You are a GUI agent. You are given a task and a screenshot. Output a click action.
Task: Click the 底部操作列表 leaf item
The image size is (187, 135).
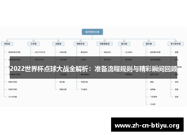(155, 52)
